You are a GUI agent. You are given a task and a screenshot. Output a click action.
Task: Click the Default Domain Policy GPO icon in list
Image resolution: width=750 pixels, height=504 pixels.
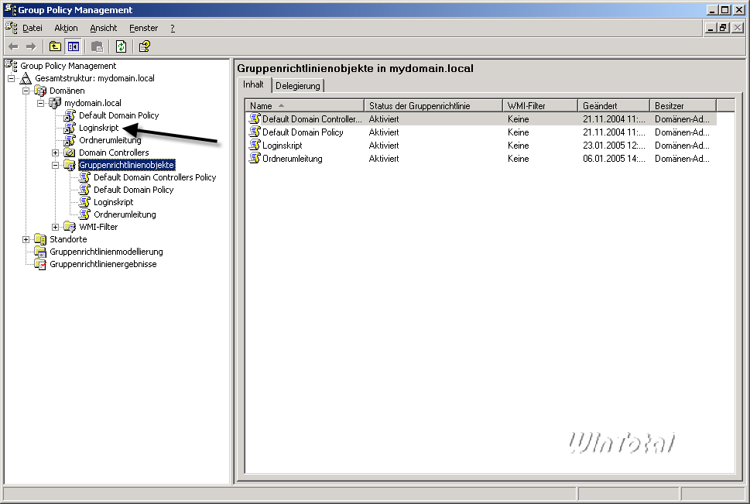click(x=255, y=132)
